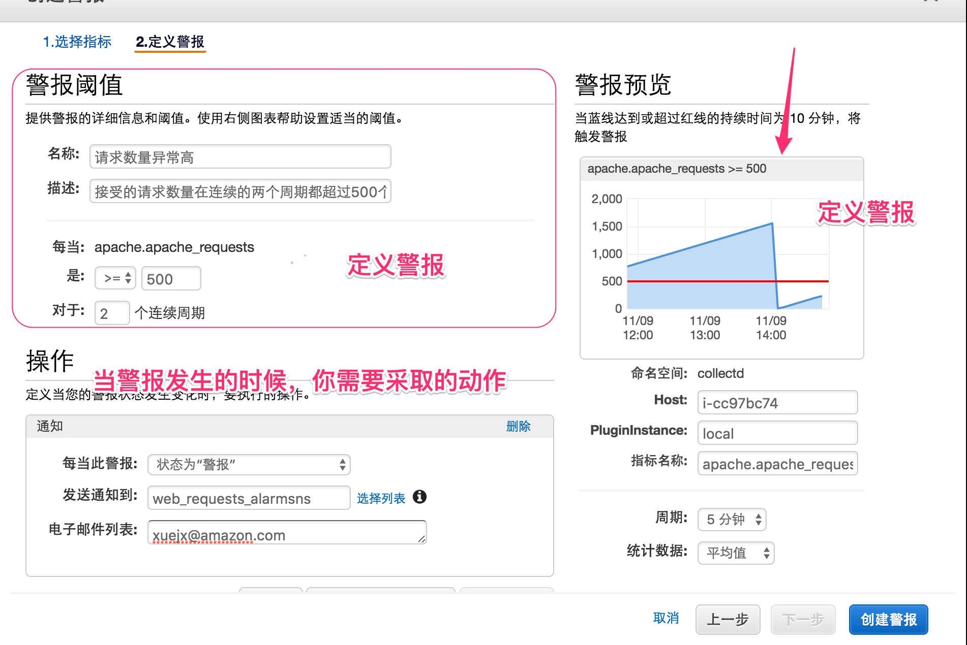Click the info icon beside 选择列表
Viewport: 967px width, 645px height.
coord(419,497)
